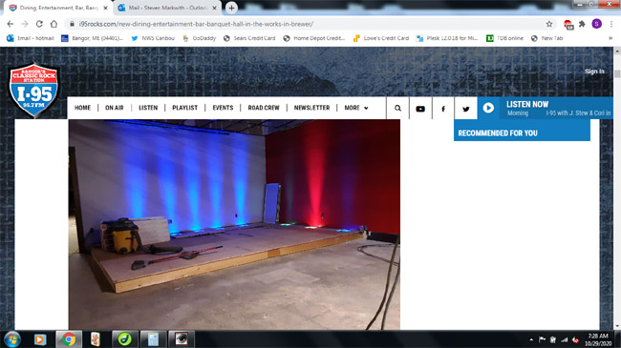Play the Listen Now live stream button

tap(488, 108)
